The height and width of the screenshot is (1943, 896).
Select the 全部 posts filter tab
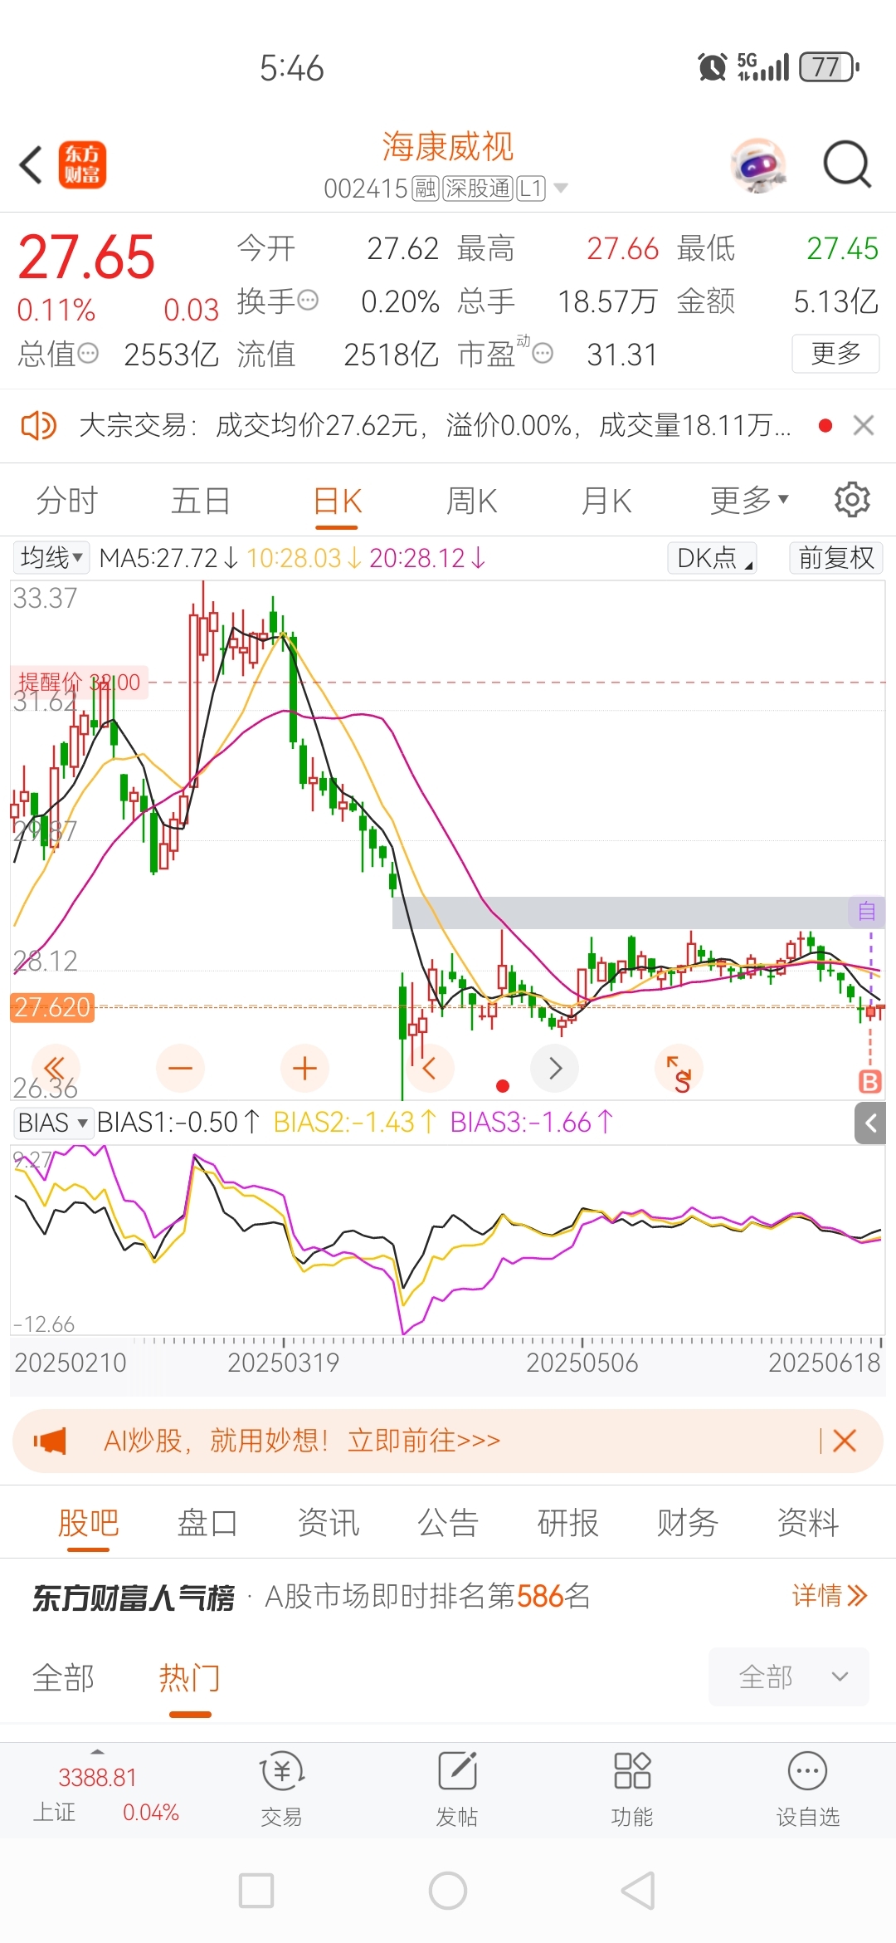point(63,1678)
